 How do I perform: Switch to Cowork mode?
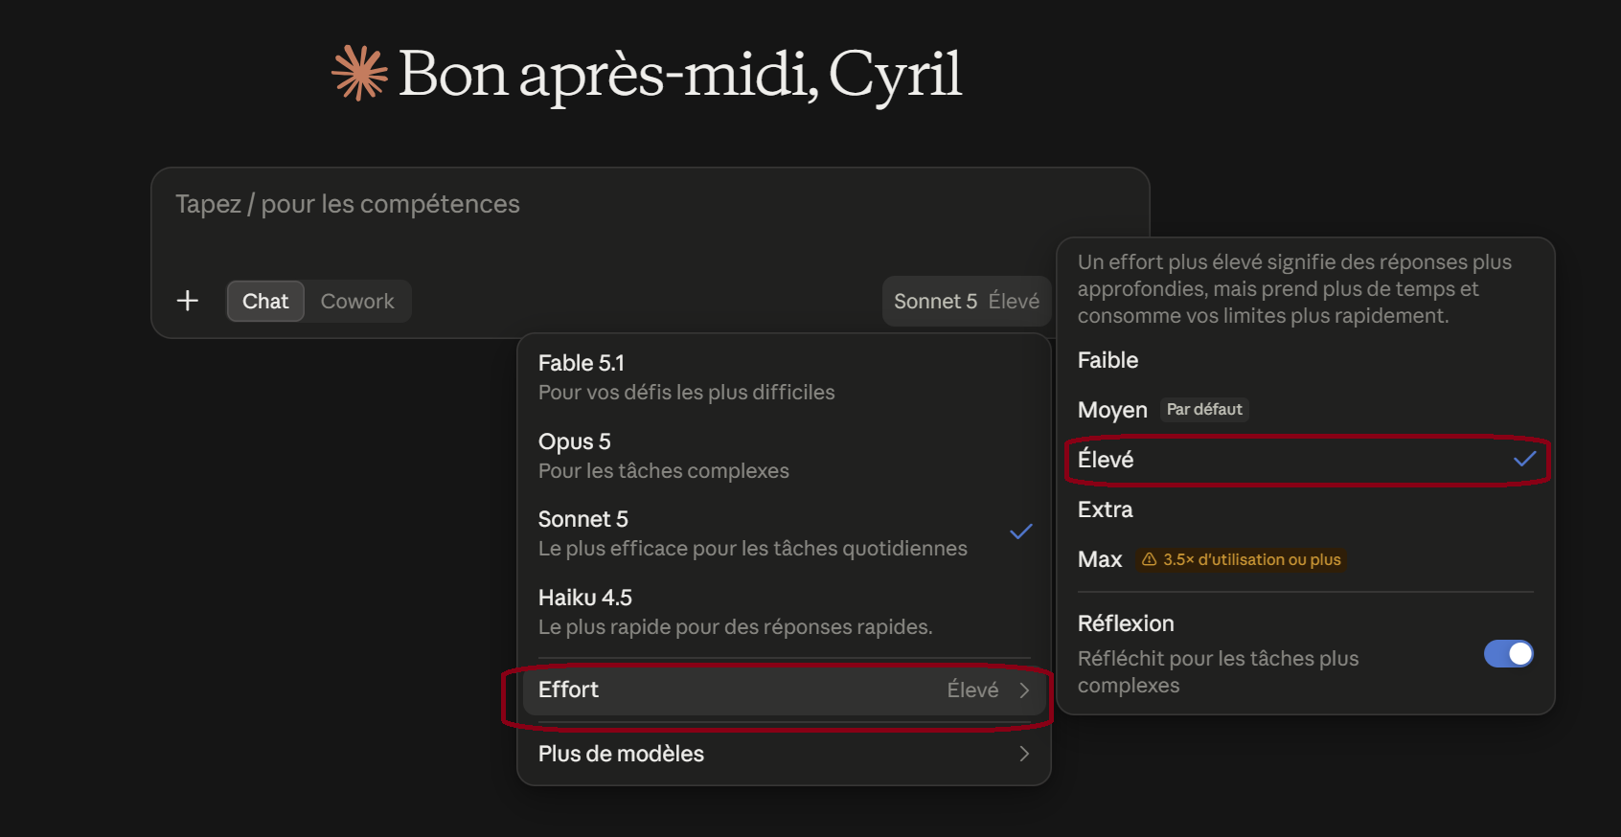tap(357, 301)
